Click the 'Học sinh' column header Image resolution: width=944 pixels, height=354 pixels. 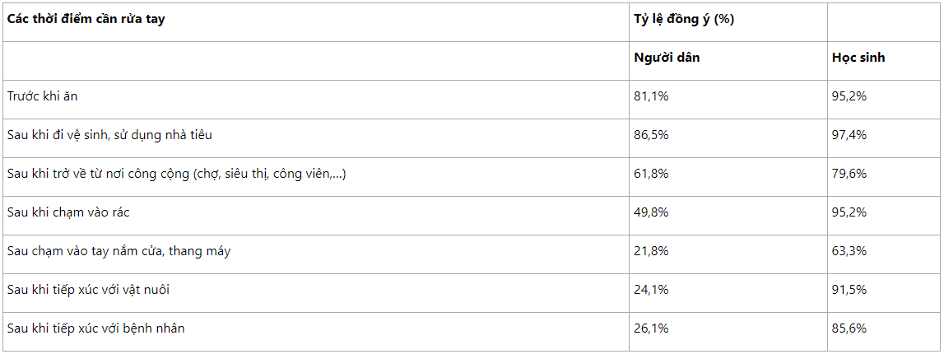tap(858, 58)
